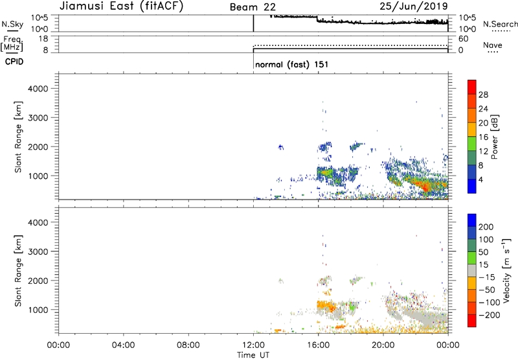Click the 'Nave' legend label
Image resolution: width=518 pixels, height=359 pixels.
tap(492, 45)
